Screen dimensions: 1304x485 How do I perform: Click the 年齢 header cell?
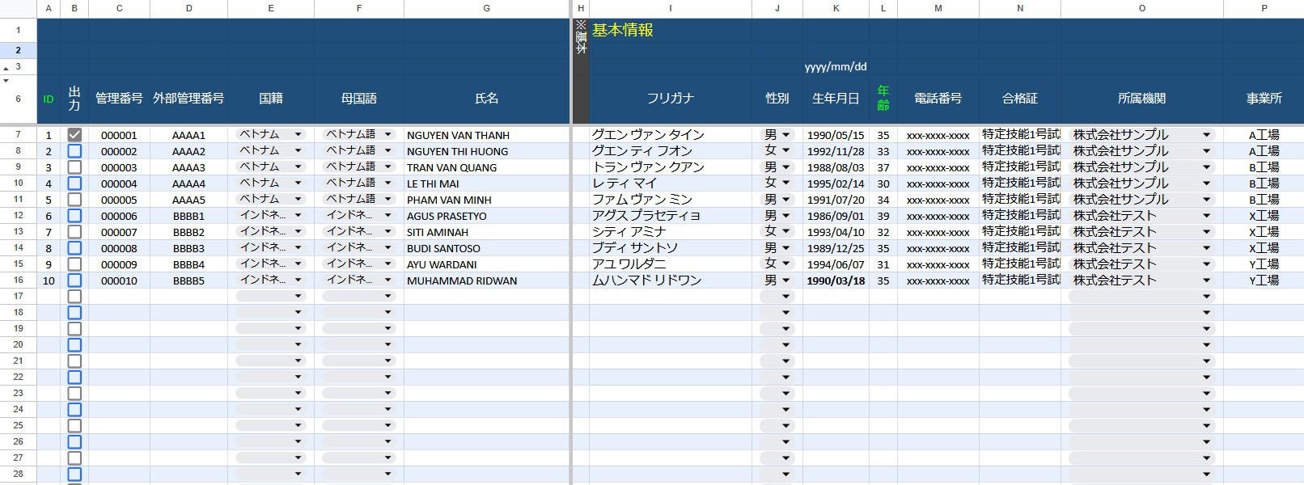pyautogui.click(x=883, y=99)
